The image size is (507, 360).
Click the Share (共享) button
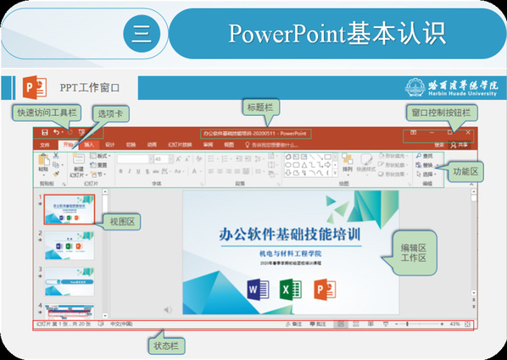pos(460,145)
